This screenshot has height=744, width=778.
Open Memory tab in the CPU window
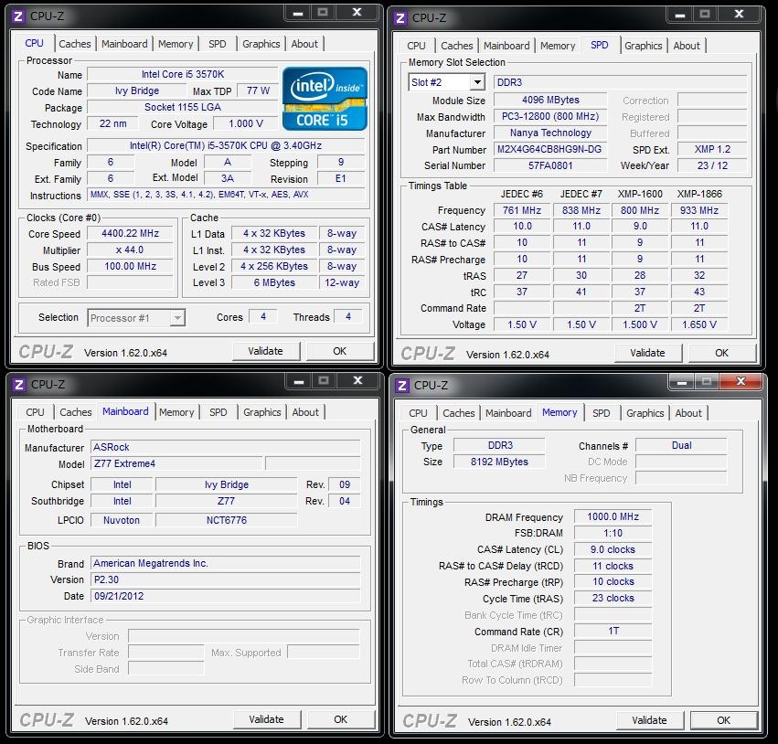pos(176,44)
